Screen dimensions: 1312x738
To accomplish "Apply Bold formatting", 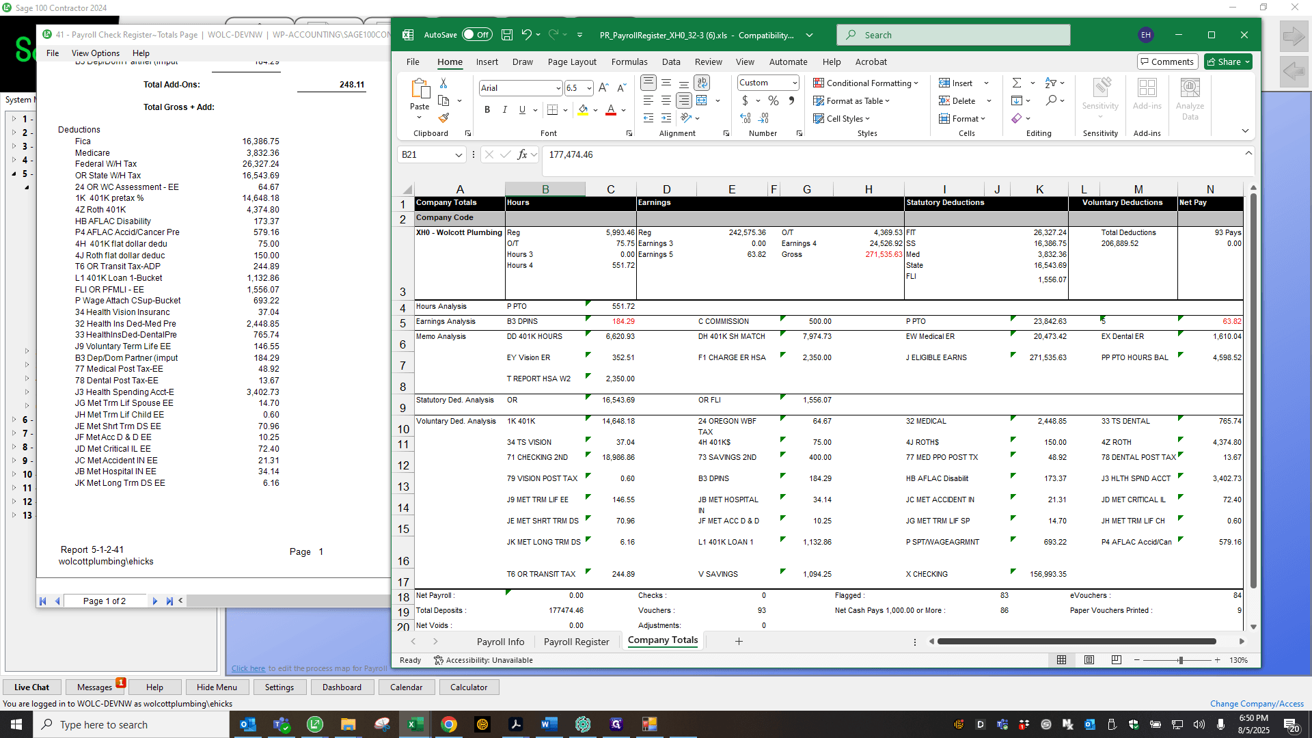I will pos(487,109).
